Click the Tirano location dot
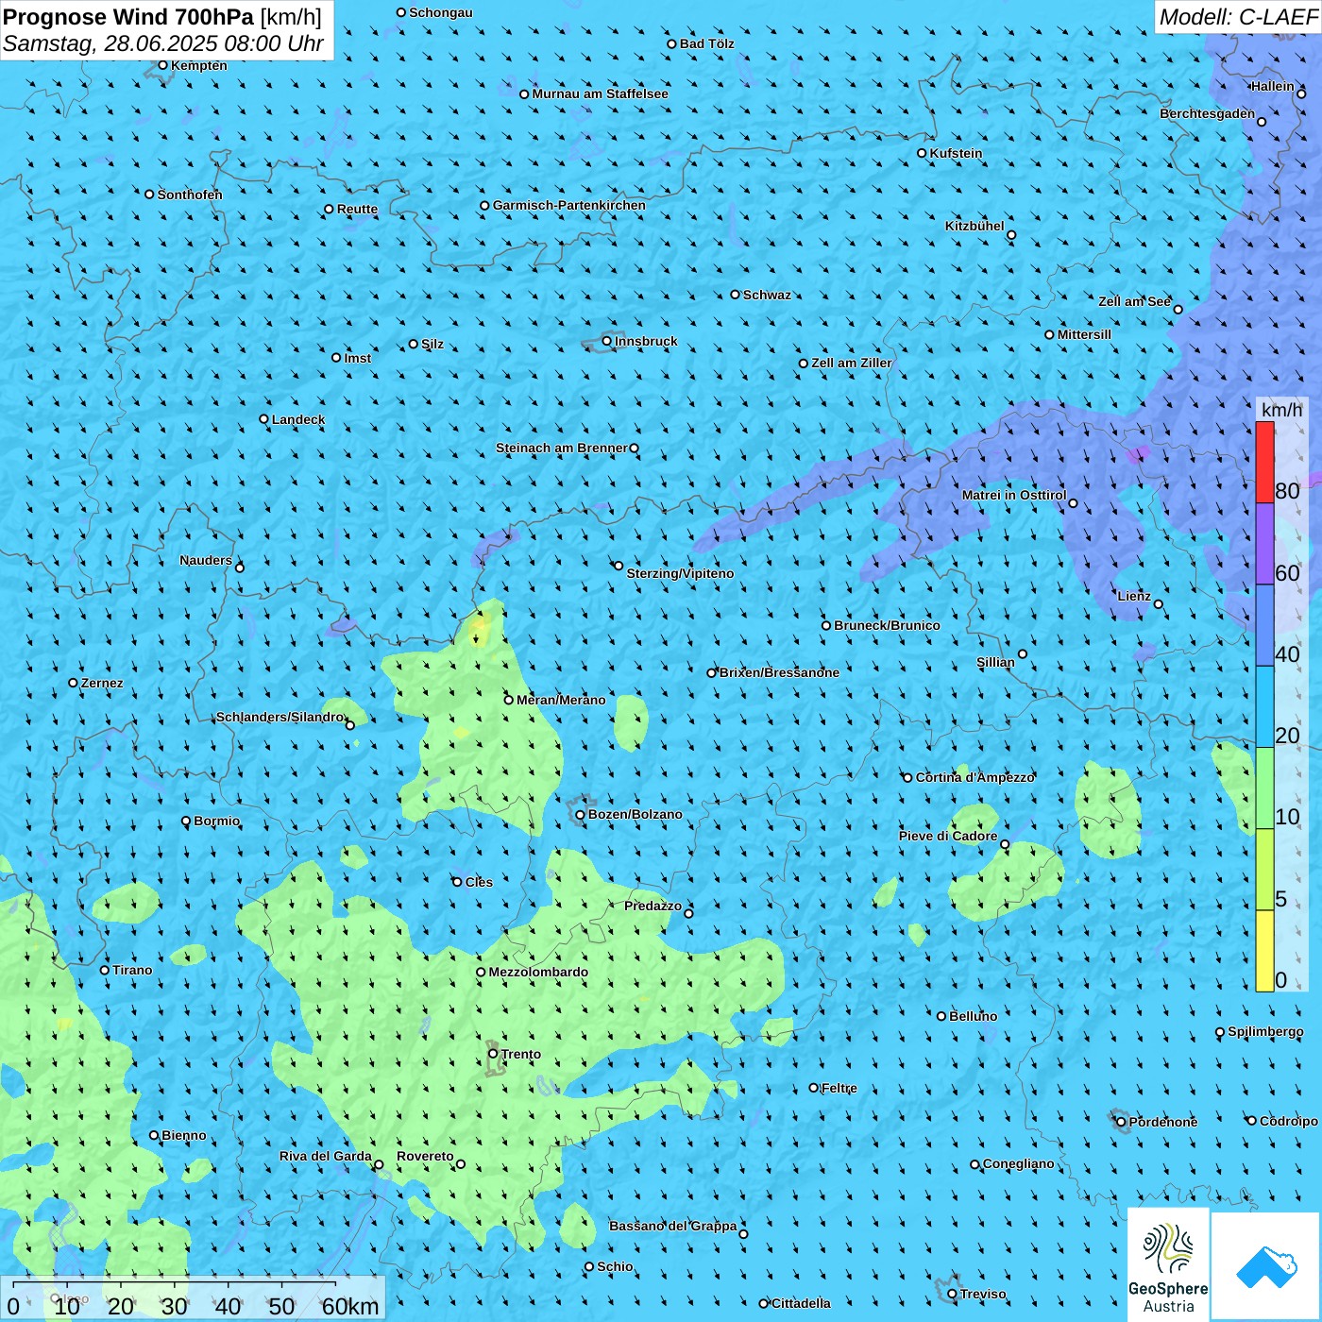This screenshot has width=1322, height=1322. click(x=105, y=970)
